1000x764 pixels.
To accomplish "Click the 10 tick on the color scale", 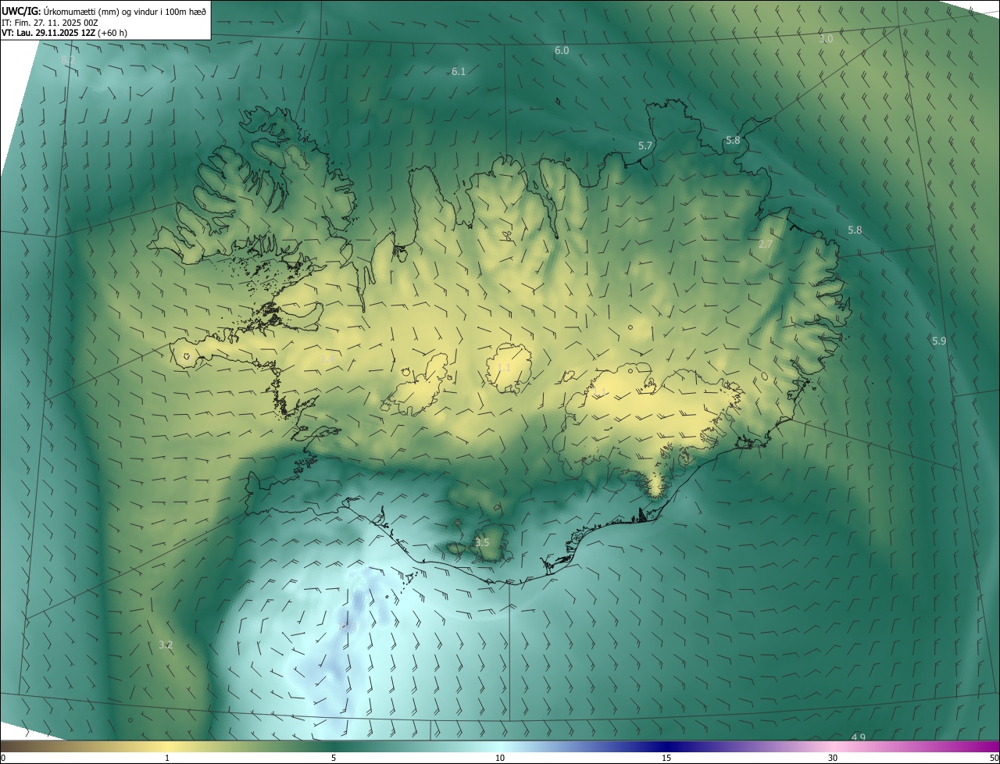I will [x=500, y=758].
